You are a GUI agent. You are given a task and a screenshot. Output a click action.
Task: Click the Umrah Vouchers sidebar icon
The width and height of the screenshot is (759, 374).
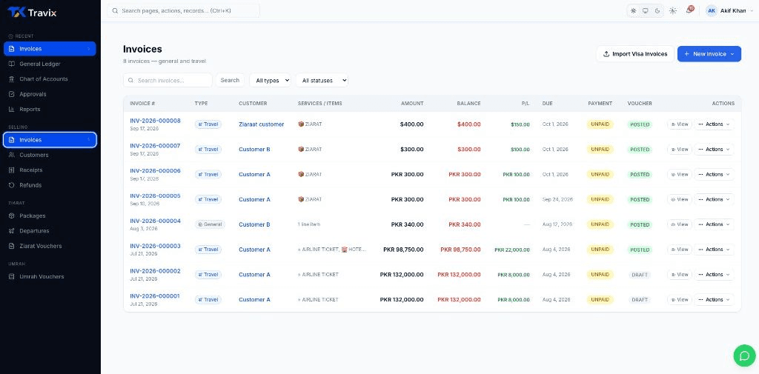point(12,277)
